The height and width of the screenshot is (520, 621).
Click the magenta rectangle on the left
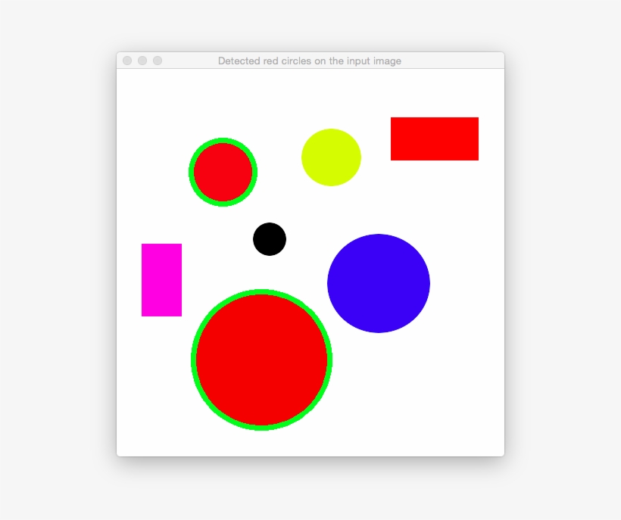pos(161,280)
